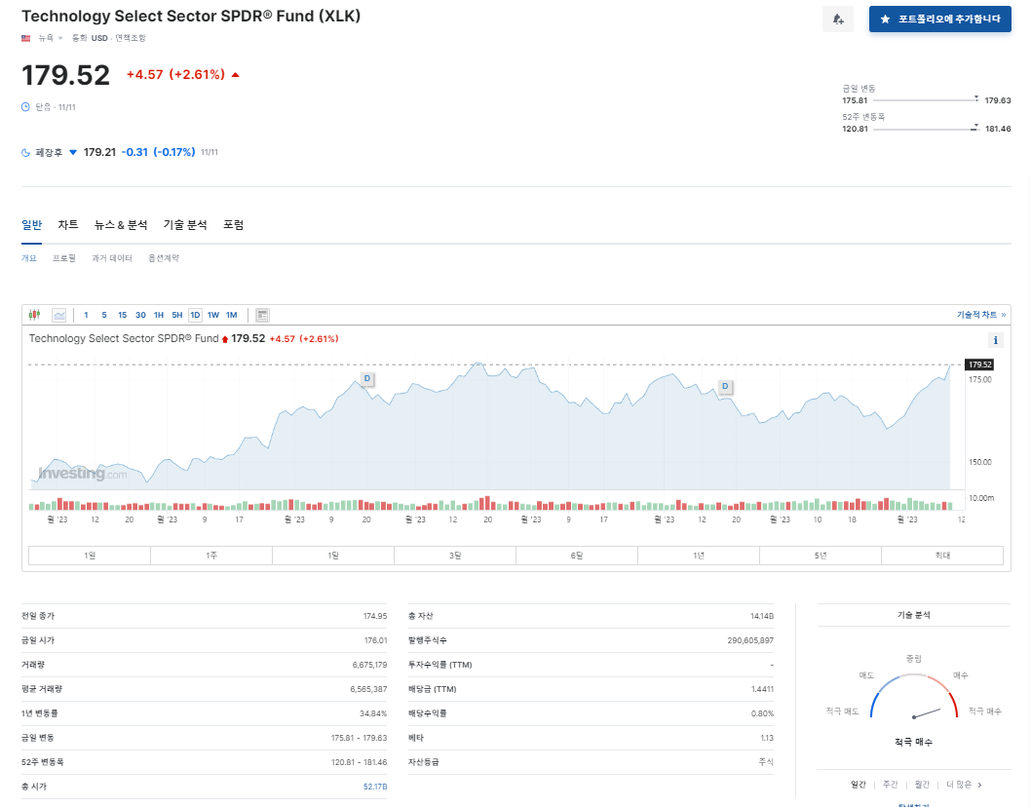Select the 3달 chart range
1031x807 pixels.
point(455,556)
